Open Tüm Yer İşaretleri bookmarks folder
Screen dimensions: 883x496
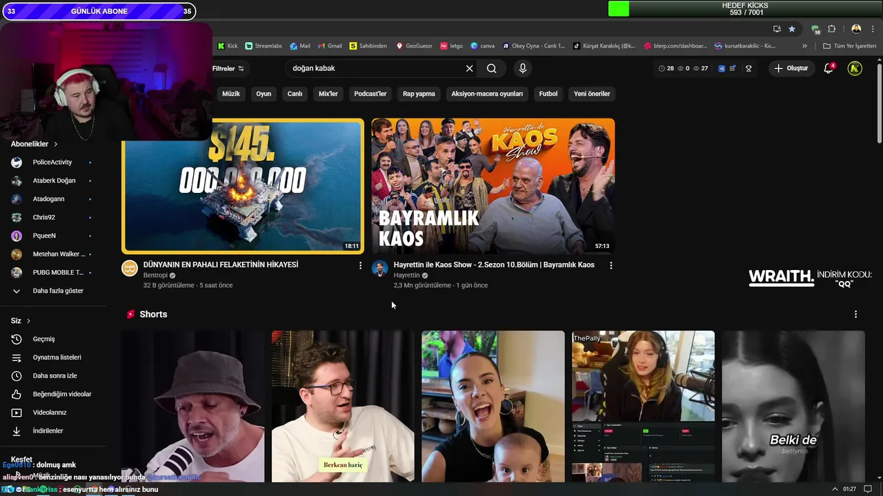coord(849,46)
